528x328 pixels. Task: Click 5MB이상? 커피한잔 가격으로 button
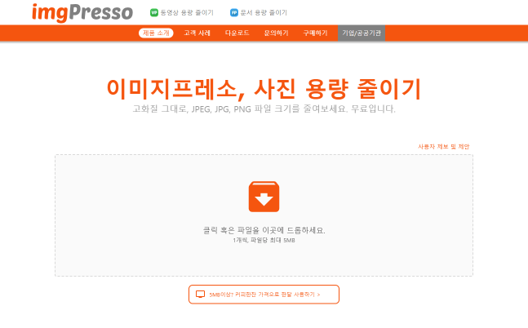coord(264,295)
